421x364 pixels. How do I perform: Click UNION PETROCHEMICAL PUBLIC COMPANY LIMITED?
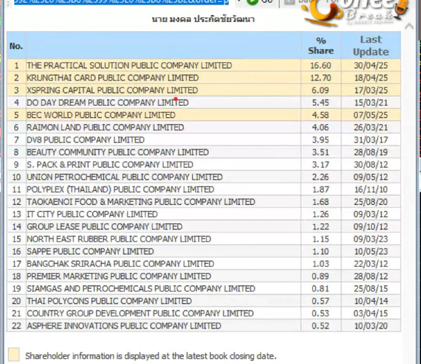(125, 177)
